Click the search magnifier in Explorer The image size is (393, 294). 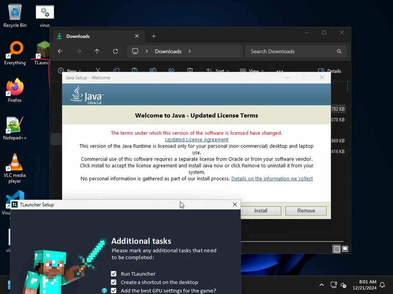pos(339,51)
